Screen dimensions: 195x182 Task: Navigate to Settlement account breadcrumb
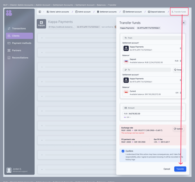tap(132, 12)
